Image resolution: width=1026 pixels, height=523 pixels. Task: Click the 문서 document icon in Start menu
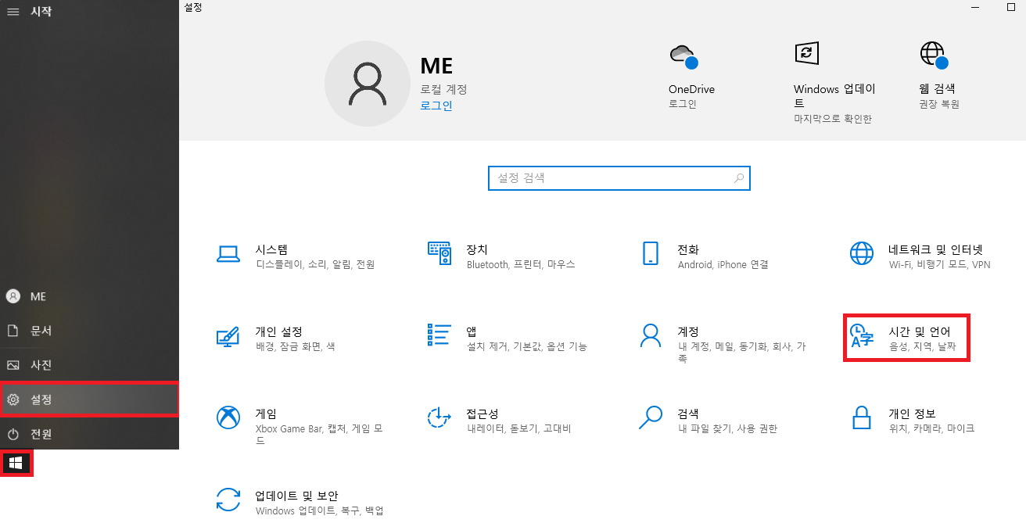(13, 331)
